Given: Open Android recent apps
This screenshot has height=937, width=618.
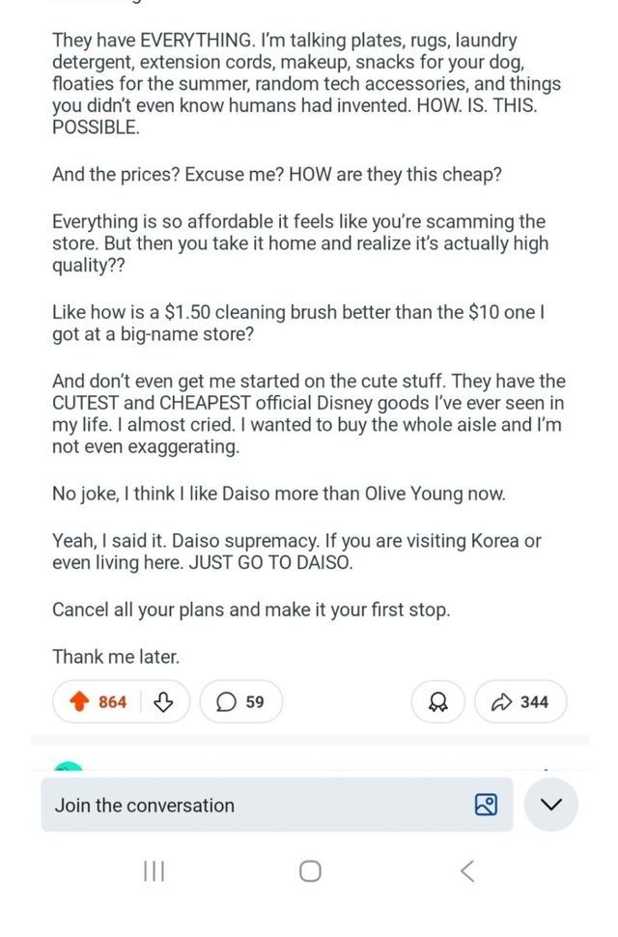Looking at the screenshot, I should [154, 871].
